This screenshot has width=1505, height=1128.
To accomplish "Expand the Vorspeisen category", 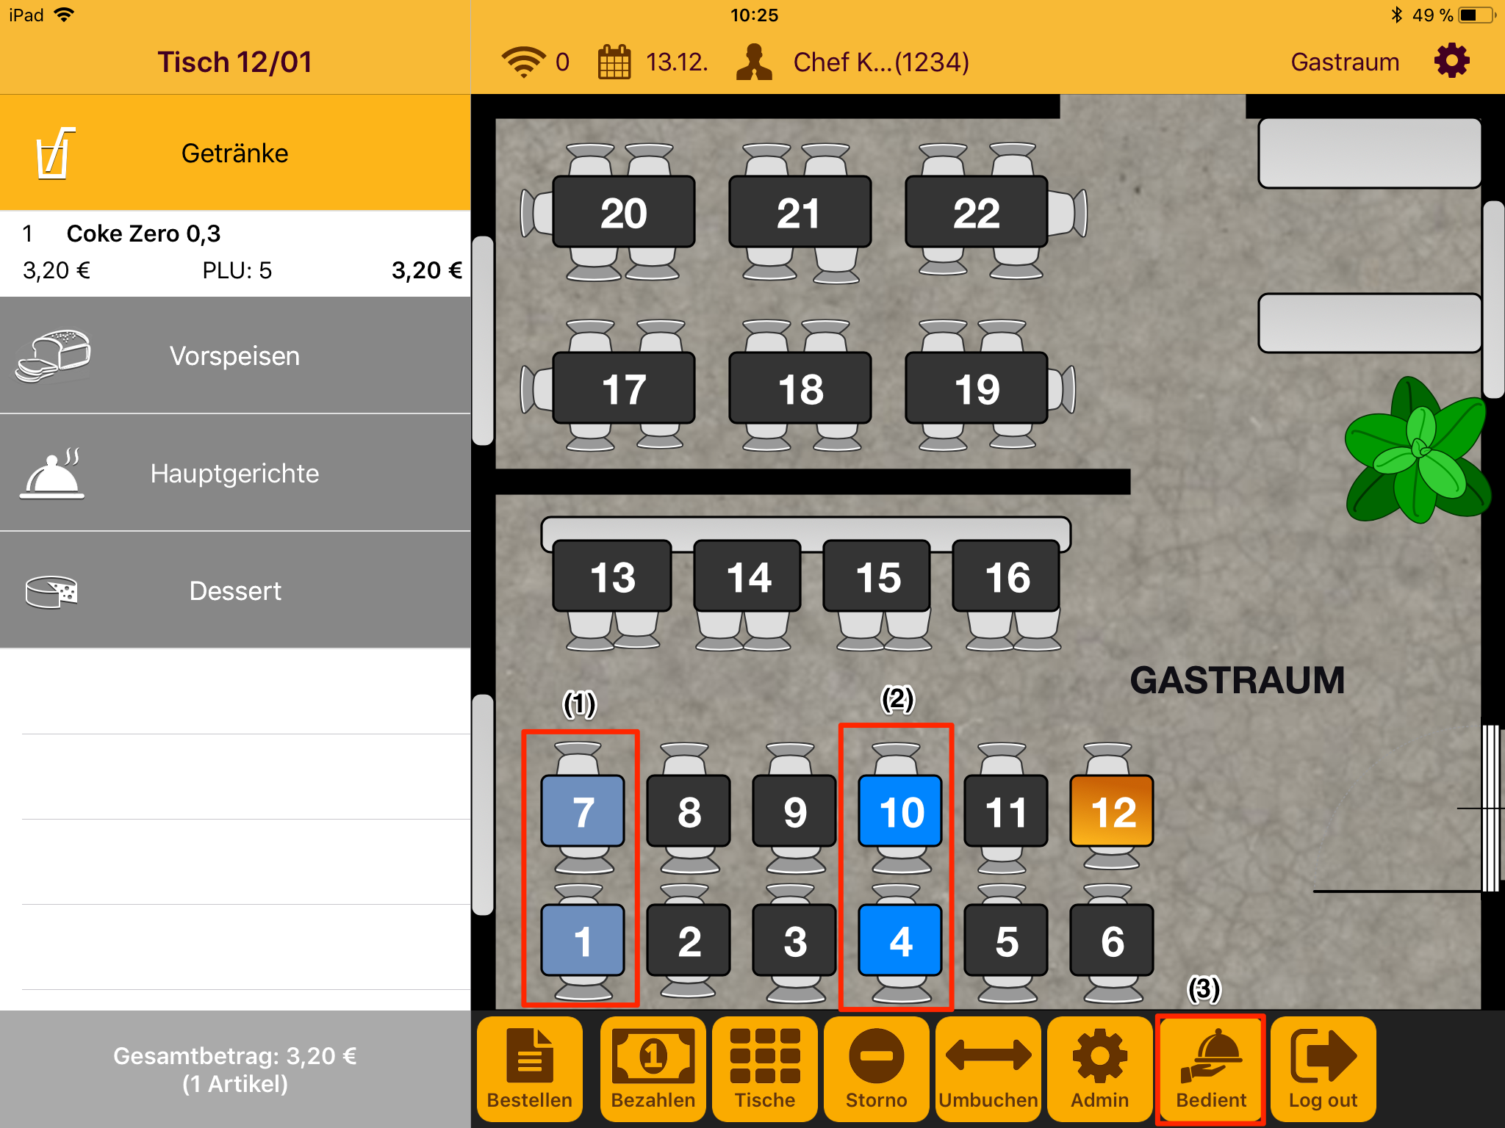I will [235, 355].
